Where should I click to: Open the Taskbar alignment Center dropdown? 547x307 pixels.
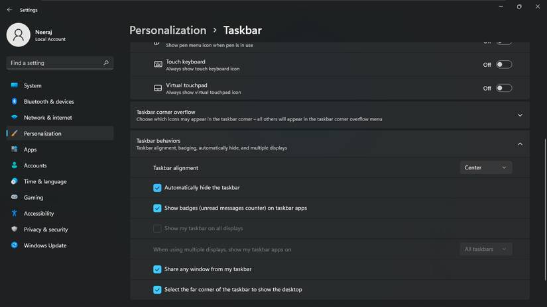click(x=485, y=167)
